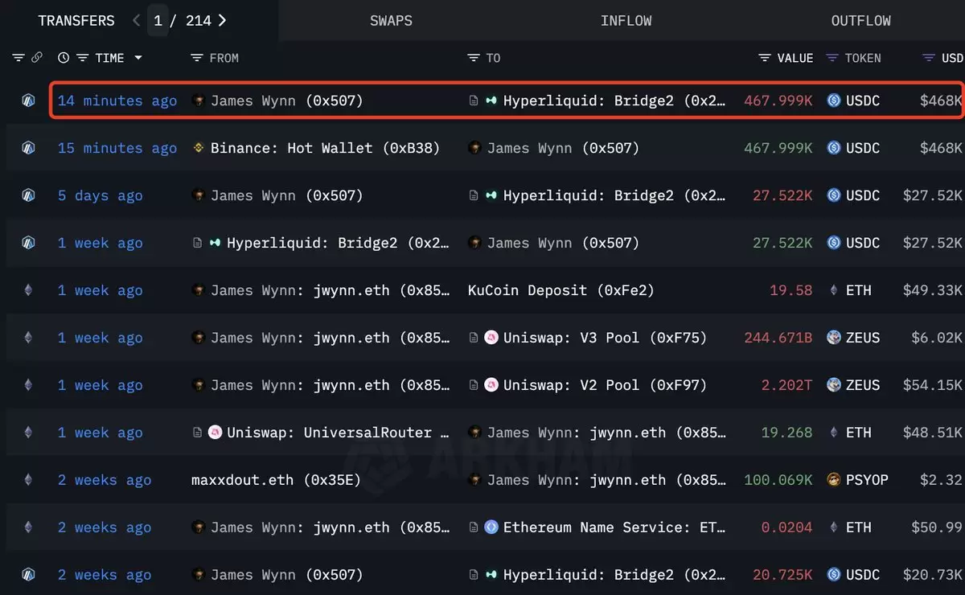Open Ethereum Name Service recipient link
The height and width of the screenshot is (595, 965).
coord(614,527)
